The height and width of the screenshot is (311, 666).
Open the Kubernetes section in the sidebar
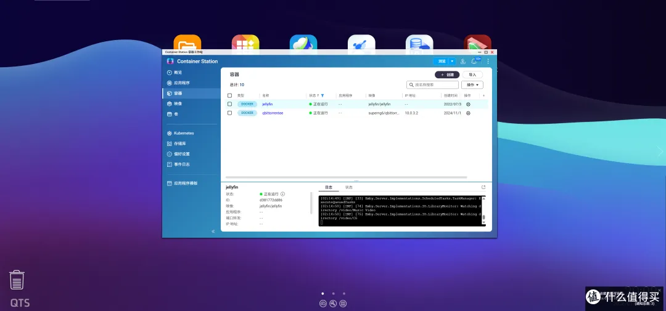pos(183,133)
